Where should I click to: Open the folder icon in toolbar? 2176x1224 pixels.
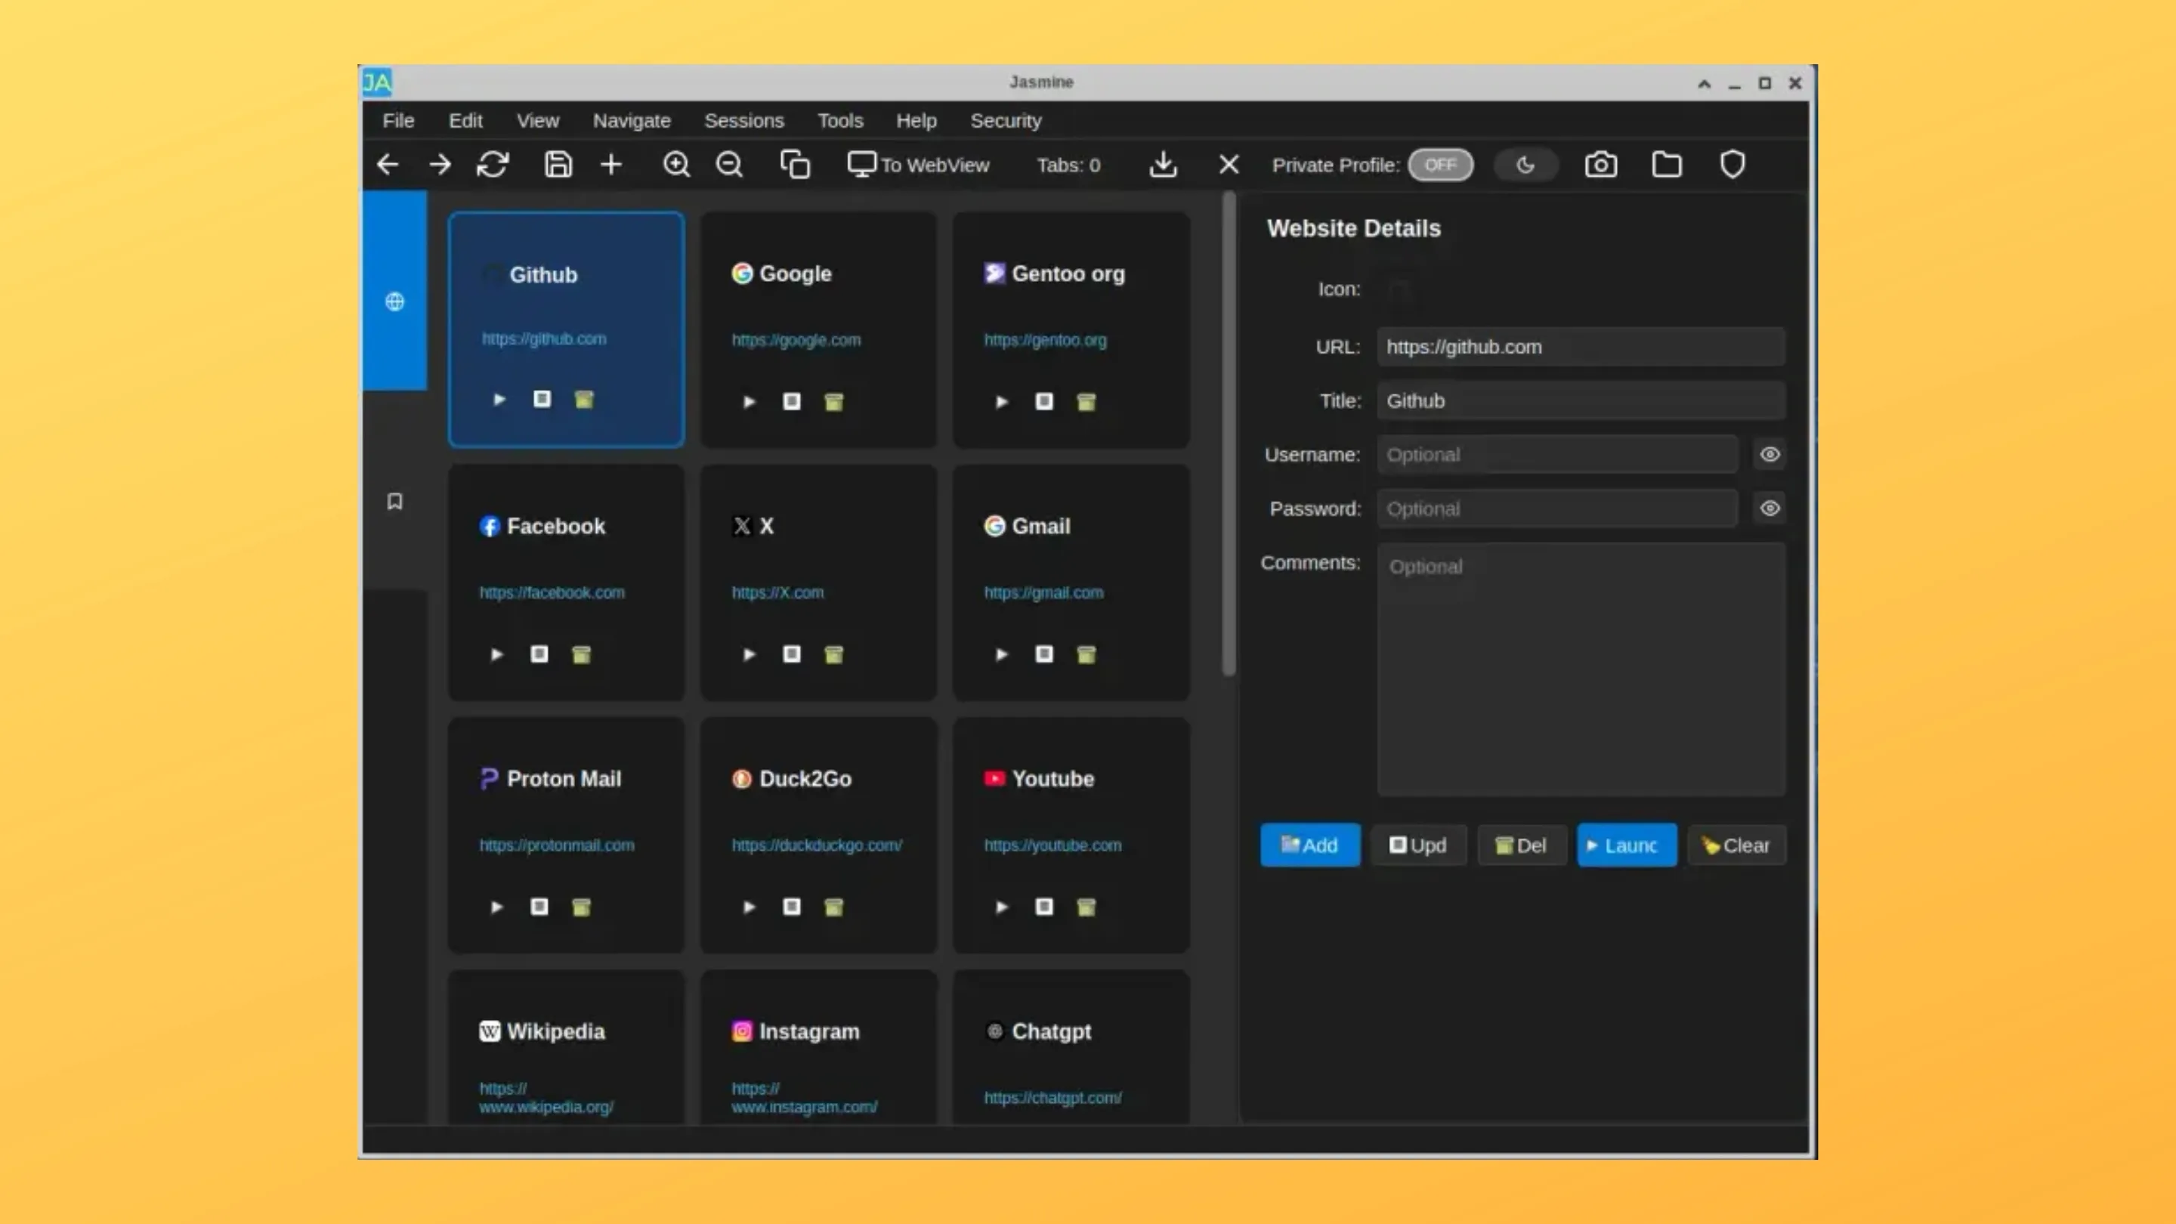[1667, 165]
